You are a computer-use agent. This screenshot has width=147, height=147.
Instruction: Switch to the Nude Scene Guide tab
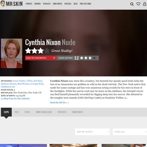[x=44, y=112]
